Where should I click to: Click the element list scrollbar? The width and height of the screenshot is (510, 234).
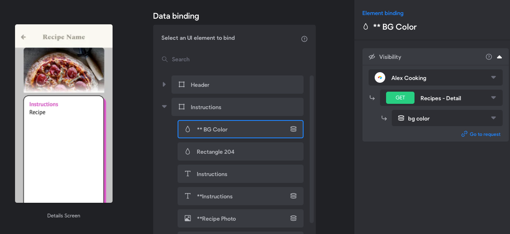click(x=312, y=149)
